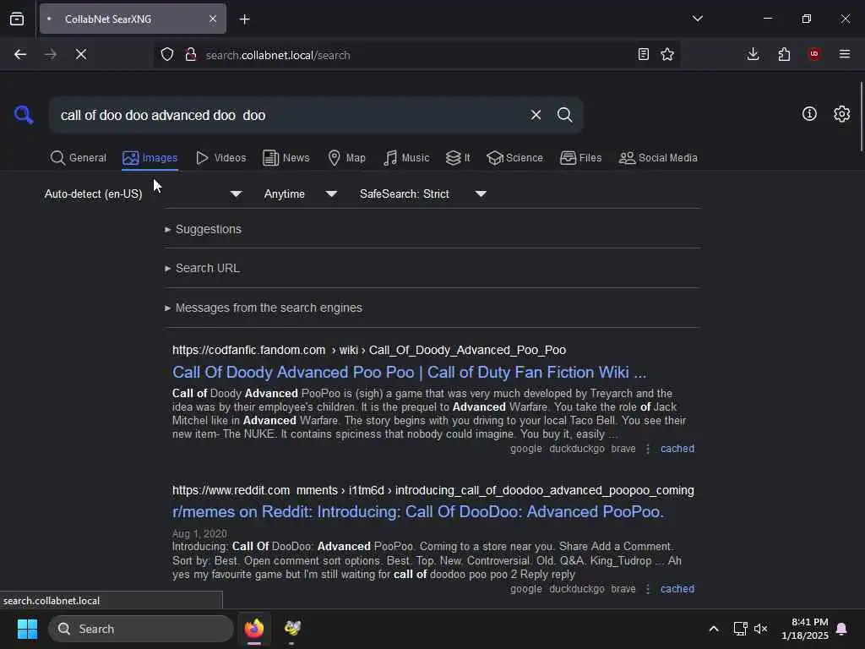
Task: Switch to Files search category
Action: (581, 158)
